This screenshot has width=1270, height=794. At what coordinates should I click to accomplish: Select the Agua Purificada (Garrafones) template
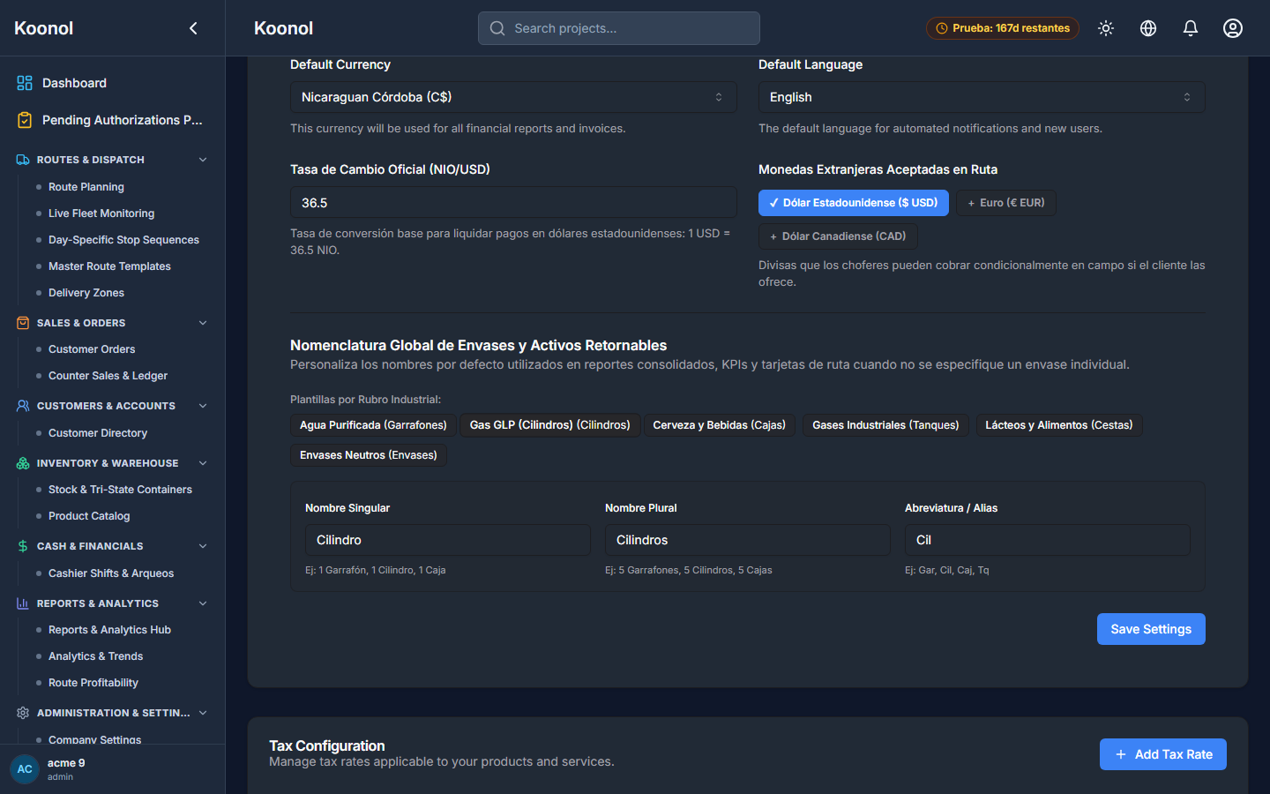coord(373,425)
